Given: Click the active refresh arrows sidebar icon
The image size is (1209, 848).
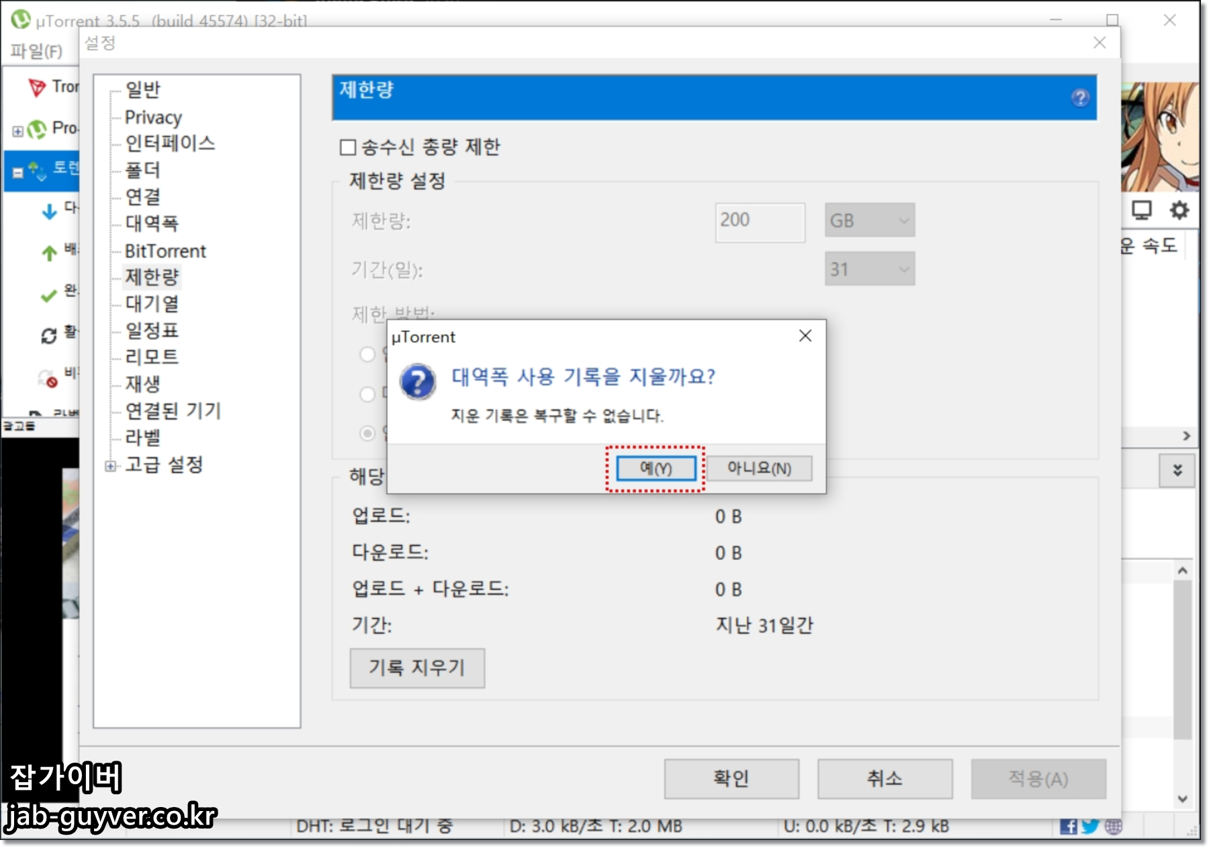Looking at the screenshot, I should (49, 336).
